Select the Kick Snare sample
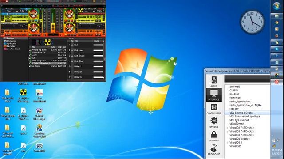 tap(79, 56)
